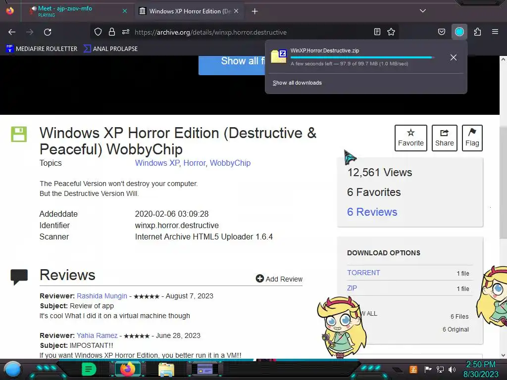
Task: Open reviewer Rashida Mungin's profile
Action: (x=102, y=296)
